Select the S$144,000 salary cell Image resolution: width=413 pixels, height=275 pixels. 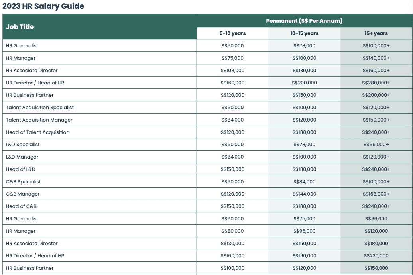pyautogui.click(x=304, y=194)
